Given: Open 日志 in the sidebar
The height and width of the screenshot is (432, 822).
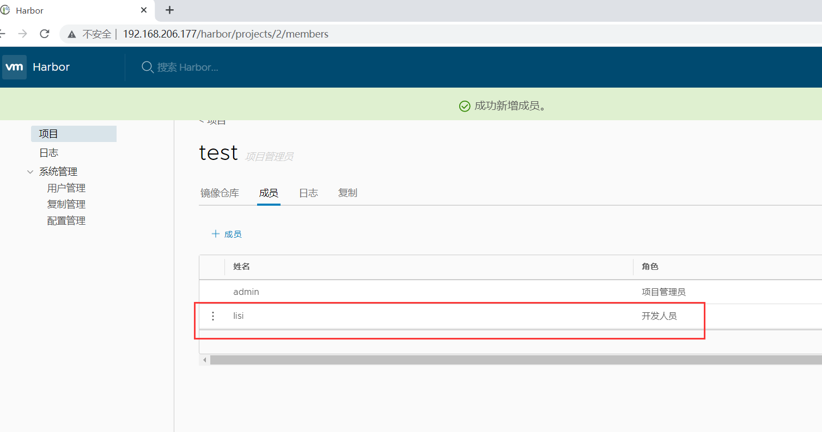Looking at the screenshot, I should point(48,153).
